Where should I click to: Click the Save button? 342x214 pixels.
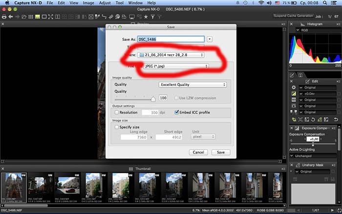(x=221, y=152)
